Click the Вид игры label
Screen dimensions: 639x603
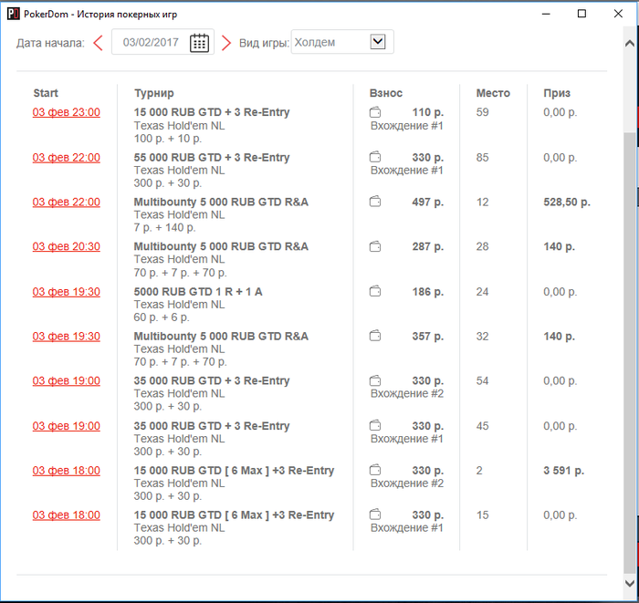(264, 43)
